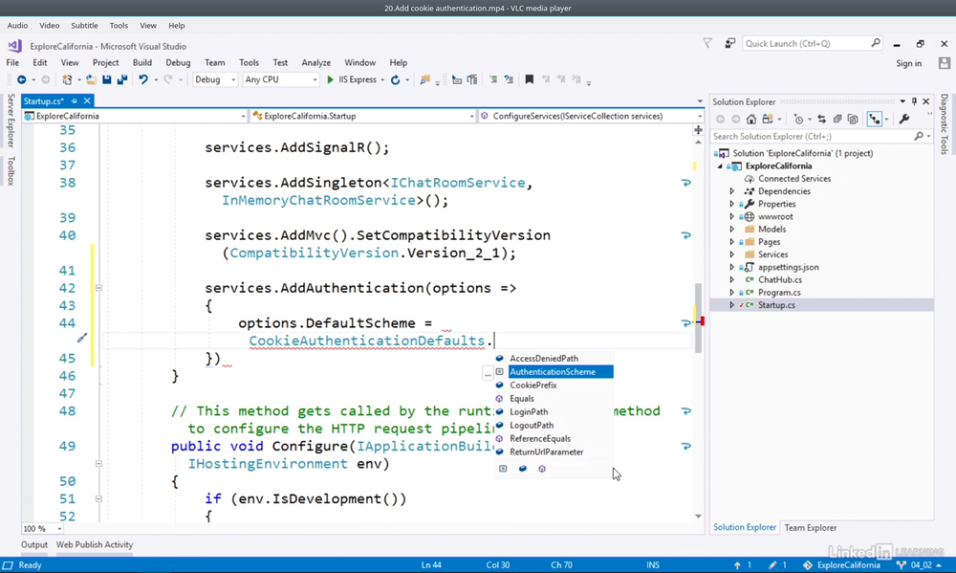Toggle the methods filter in IntelliSense popup
The image size is (956, 573).
(x=542, y=469)
